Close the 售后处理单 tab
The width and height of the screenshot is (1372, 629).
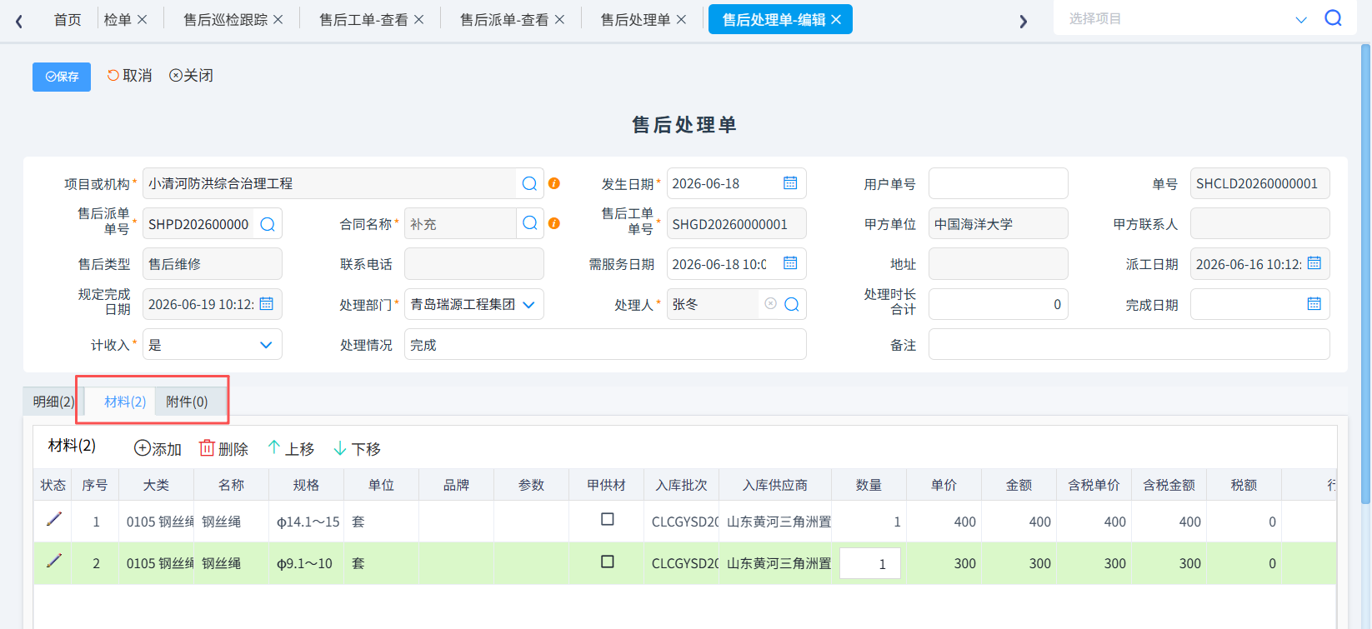(x=682, y=19)
